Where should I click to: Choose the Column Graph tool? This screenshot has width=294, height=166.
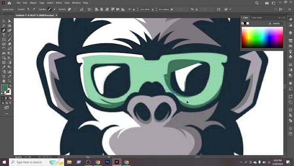point(10,72)
